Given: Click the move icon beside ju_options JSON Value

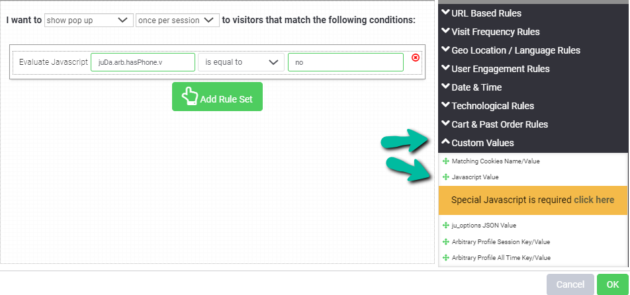Looking at the screenshot, I should pos(445,226).
